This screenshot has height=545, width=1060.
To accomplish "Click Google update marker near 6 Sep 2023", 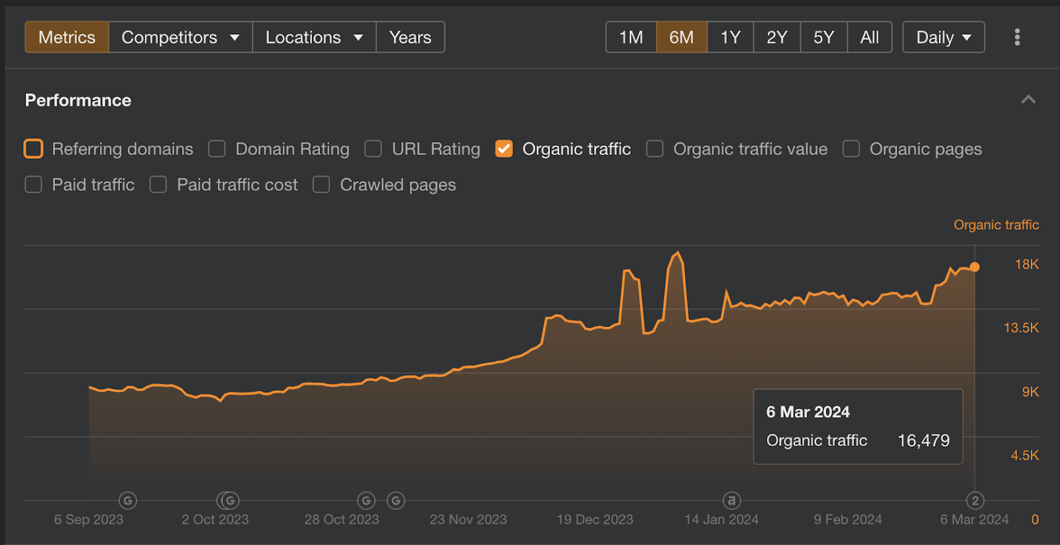I will click(x=128, y=501).
